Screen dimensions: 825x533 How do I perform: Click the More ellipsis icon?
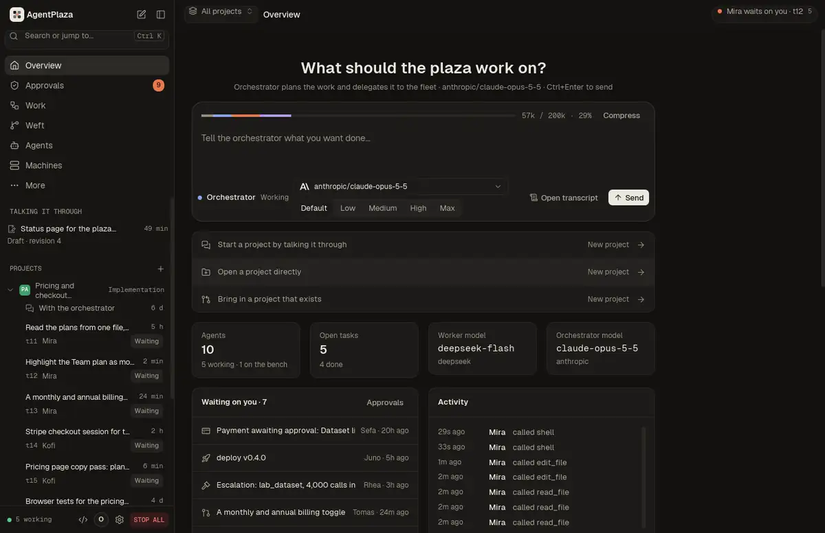14,185
